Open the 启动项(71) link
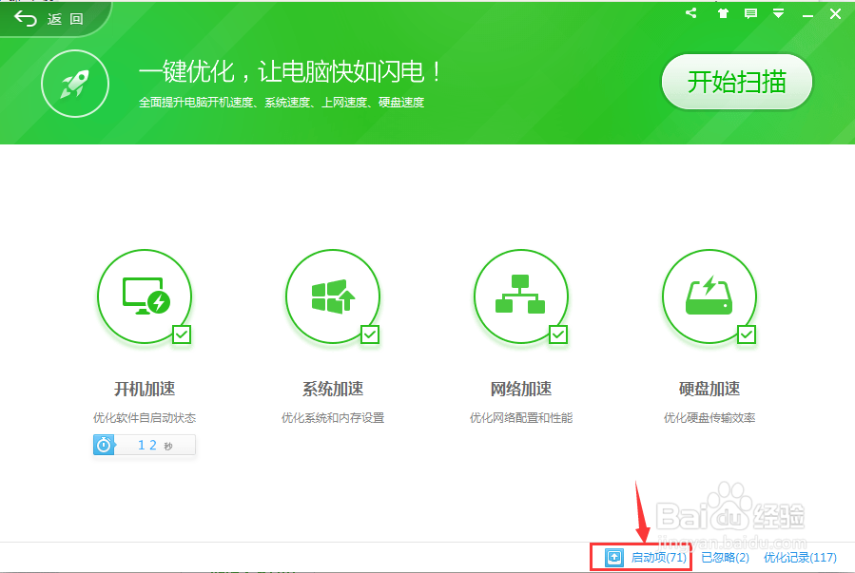Image resolution: width=855 pixels, height=573 pixels. 659,557
